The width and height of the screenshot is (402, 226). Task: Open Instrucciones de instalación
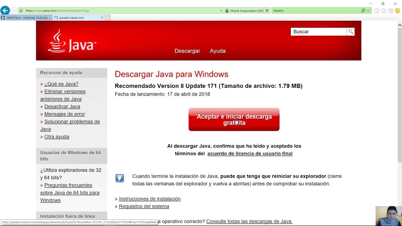(x=150, y=199)
